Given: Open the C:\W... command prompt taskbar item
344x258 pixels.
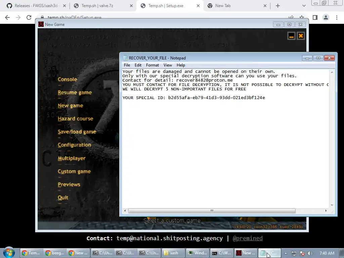Looking at the screenshot, I should 222,253.
